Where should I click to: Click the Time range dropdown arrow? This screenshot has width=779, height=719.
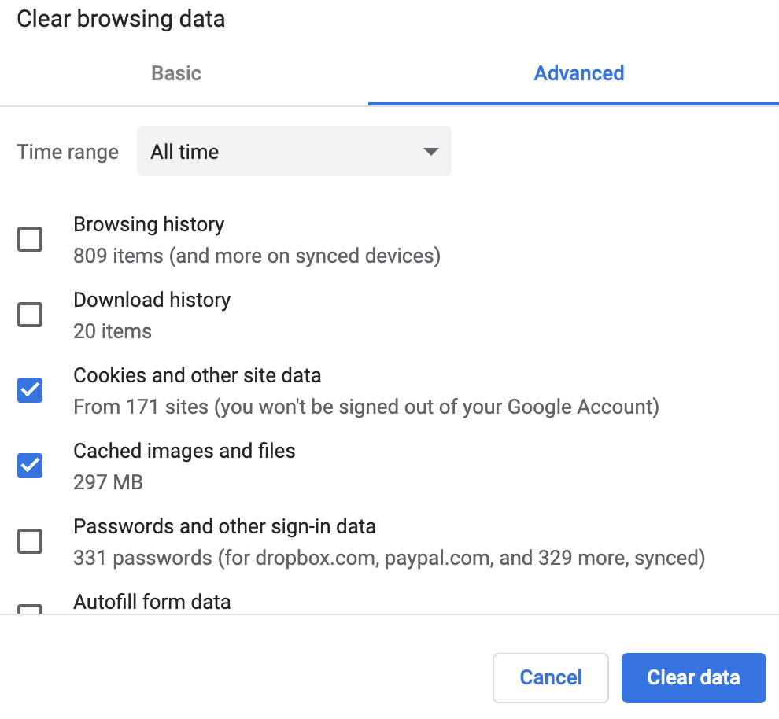(x=430, y=151)
